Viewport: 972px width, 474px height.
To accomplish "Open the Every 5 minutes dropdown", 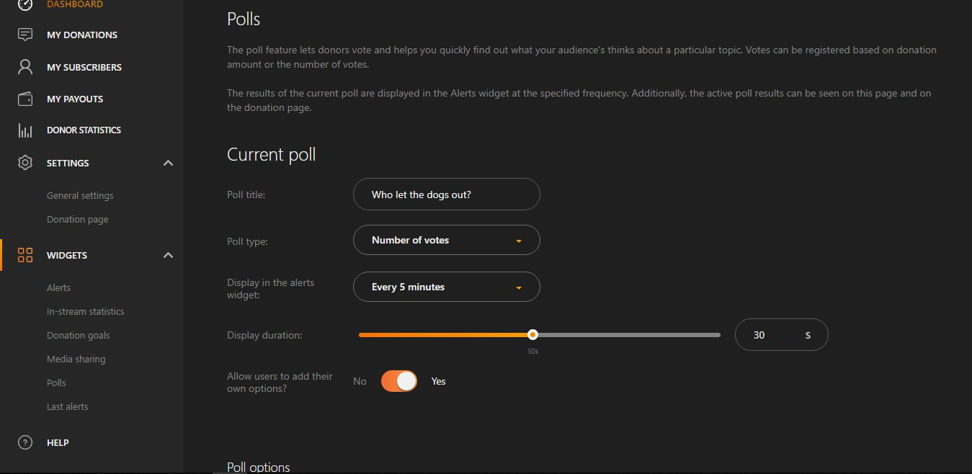I will pyautogui.click(x=447, y=287).
